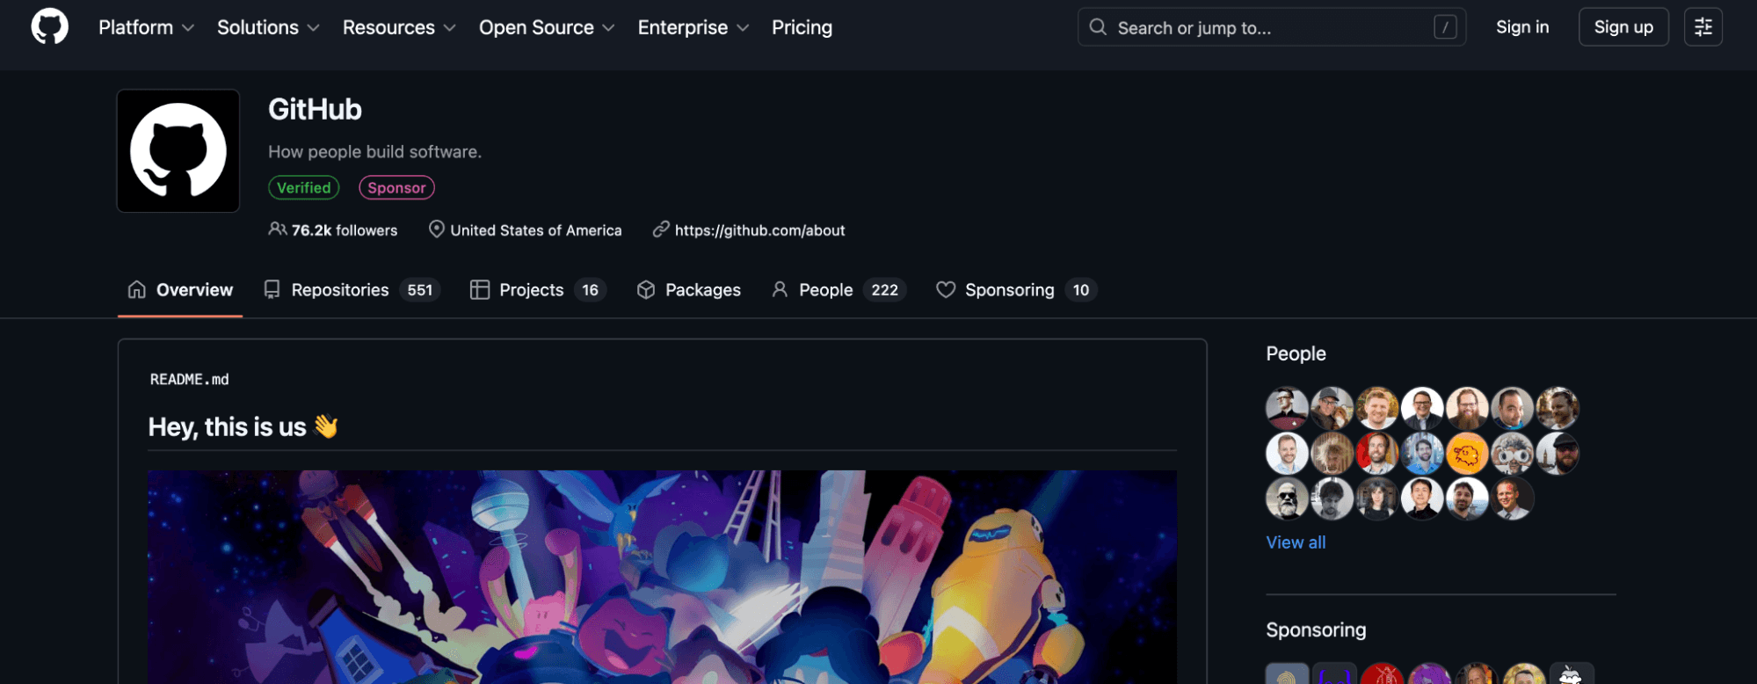This screenshot has width=1757, height=684.
Task: Open the Resources dropdown menu
Action: coord(399,27)
